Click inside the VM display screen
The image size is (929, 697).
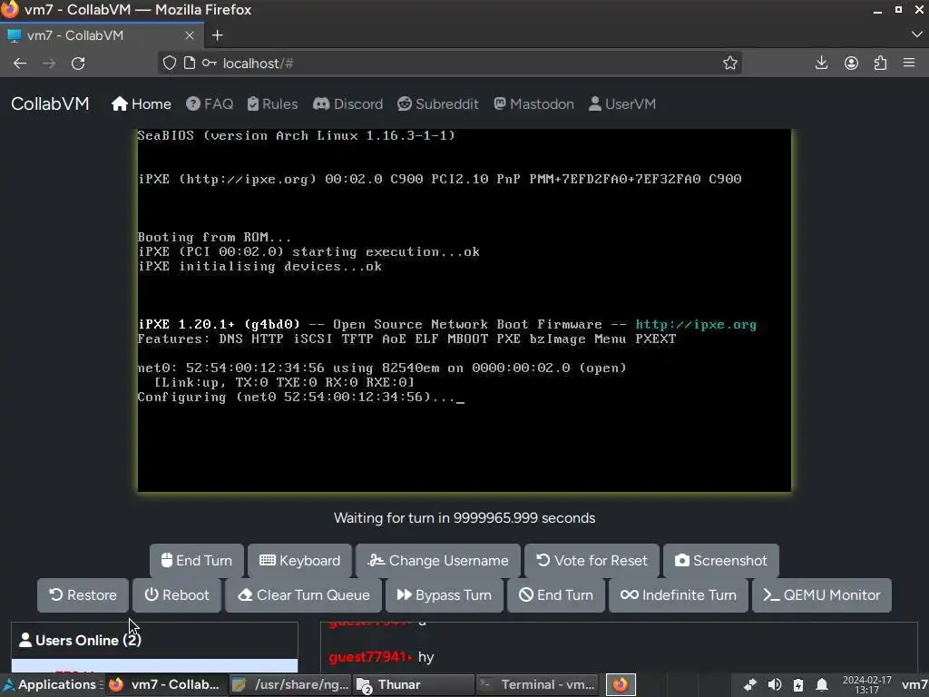click(464, 310)
